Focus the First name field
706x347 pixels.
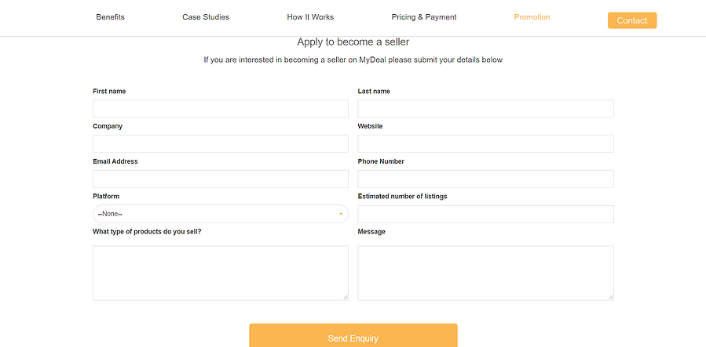pos(220,109)
